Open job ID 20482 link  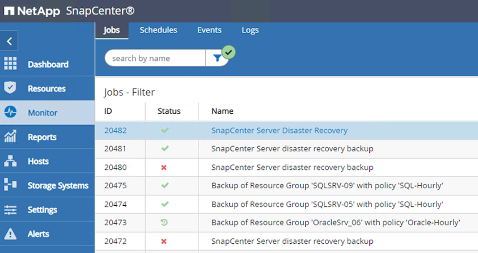pos(115,130)
